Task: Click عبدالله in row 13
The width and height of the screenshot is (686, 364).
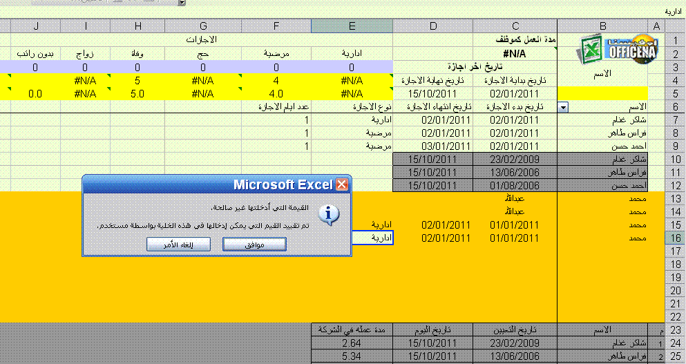Action: 515,199
